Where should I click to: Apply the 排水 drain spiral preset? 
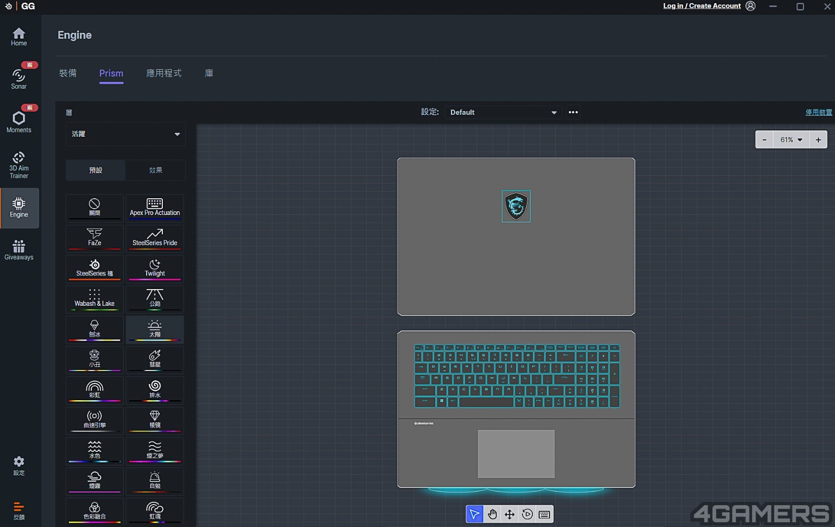pos(155,390)
